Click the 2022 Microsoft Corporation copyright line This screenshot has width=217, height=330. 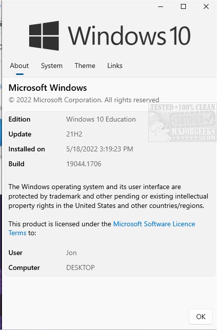(x=84, y=100)
